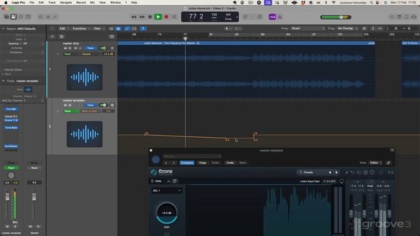
Task: Click Compare in the Ozone plugin window
Action: click(x=186, y=163)
